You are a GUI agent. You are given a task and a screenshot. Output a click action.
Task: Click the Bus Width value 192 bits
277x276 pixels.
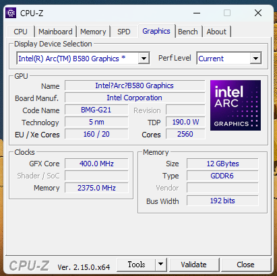[222, 201]
